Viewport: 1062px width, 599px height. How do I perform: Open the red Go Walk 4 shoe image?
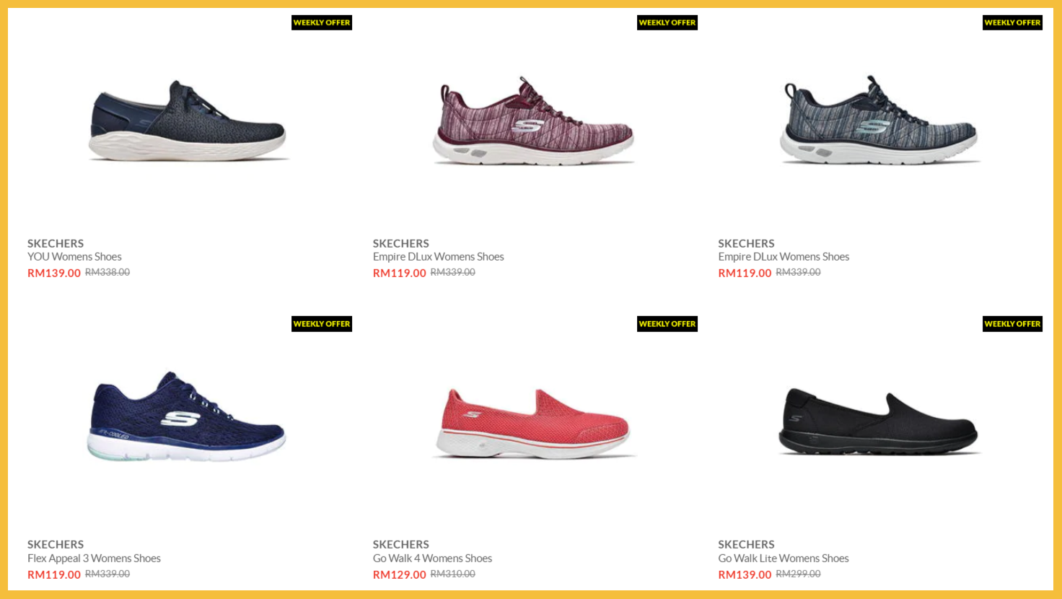tap(533, 423)
